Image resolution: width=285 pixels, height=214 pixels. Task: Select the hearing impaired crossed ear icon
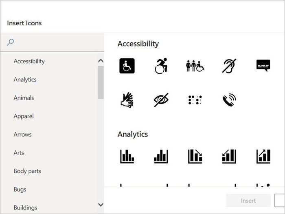[x=229, y=66]
